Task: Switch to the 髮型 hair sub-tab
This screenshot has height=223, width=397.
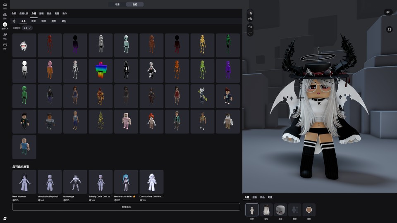Action: (x=33, y=21)
